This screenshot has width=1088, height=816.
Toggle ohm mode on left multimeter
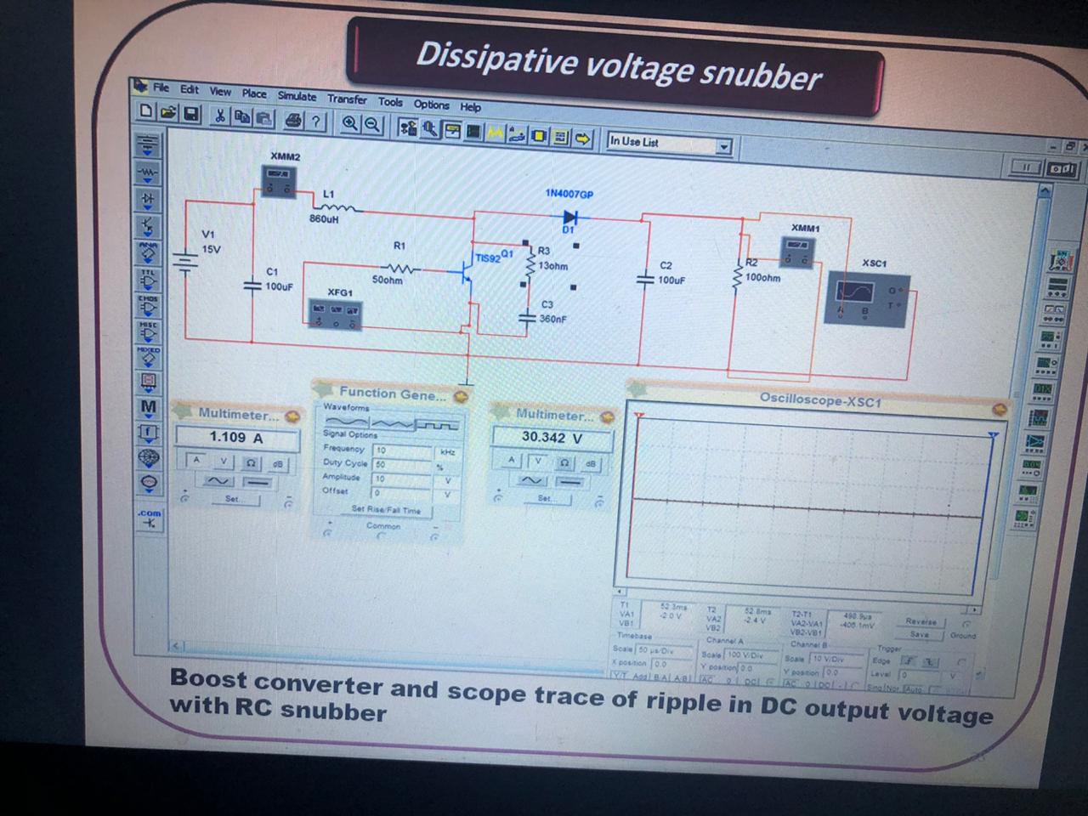(x=252, y=463)
